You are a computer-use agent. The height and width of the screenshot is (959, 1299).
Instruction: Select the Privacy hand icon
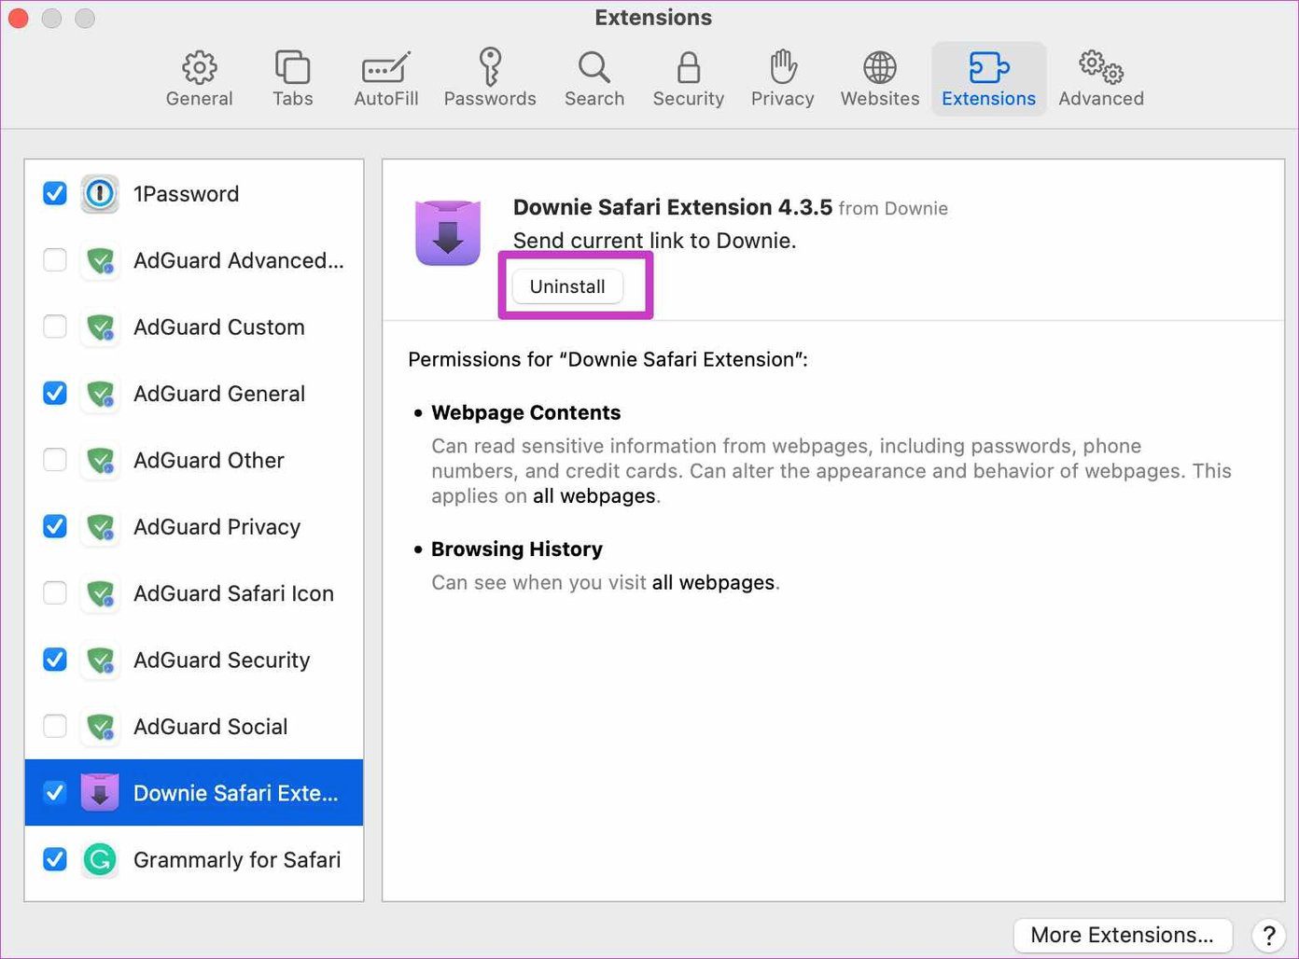coord(783,68)
